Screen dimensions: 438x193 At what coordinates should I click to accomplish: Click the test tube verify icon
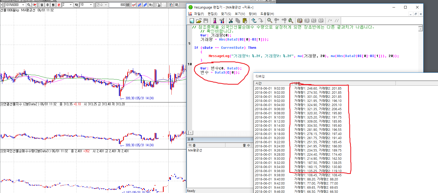point(215,21)
